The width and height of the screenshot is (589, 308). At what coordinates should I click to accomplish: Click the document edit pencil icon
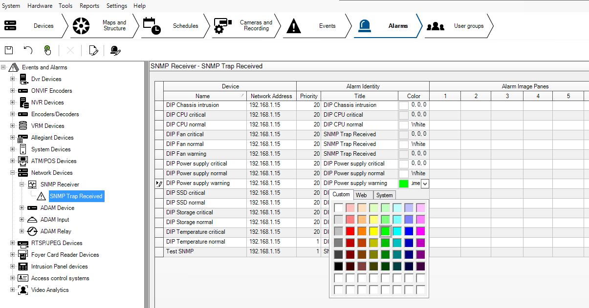point(93,50)
